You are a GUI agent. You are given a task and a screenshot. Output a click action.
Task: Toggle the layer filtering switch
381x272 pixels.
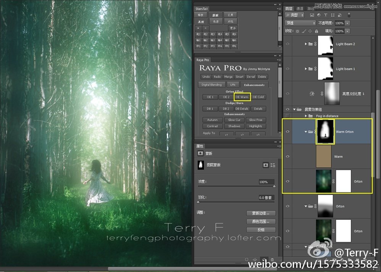[349, 15]
